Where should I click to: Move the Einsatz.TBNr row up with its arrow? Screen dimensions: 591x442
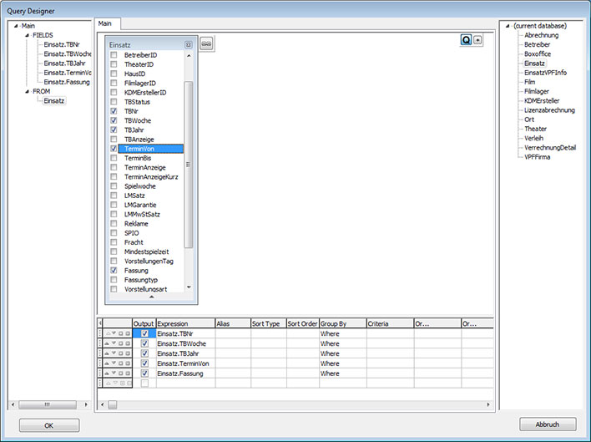point(108,333)
